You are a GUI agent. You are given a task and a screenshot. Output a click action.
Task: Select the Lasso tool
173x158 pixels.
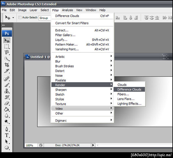click(x=7, y=52)
